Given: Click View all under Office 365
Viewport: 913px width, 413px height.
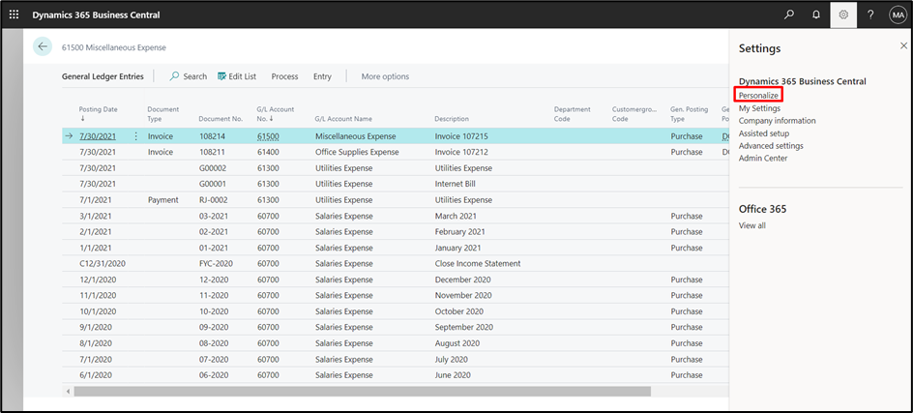Looking at the screenshot, I should (x=752, y=225).
